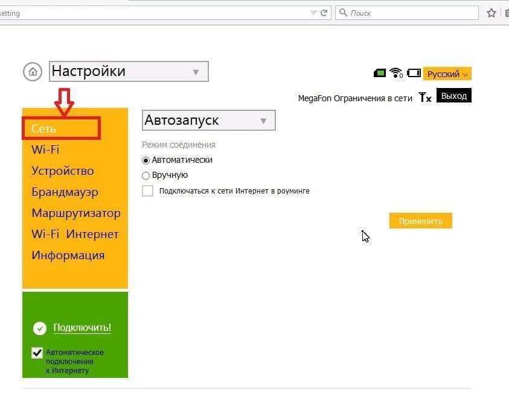Click the no-signal antenna icon
Screen dimensions: 509x393
click(424, 97)
